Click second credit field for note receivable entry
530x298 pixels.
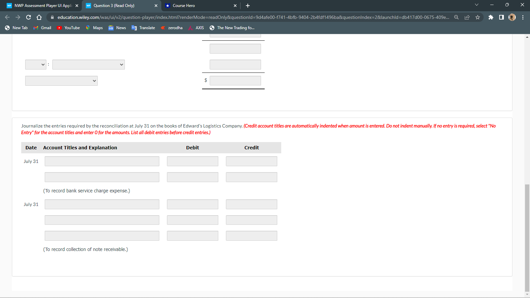(251, 220)
